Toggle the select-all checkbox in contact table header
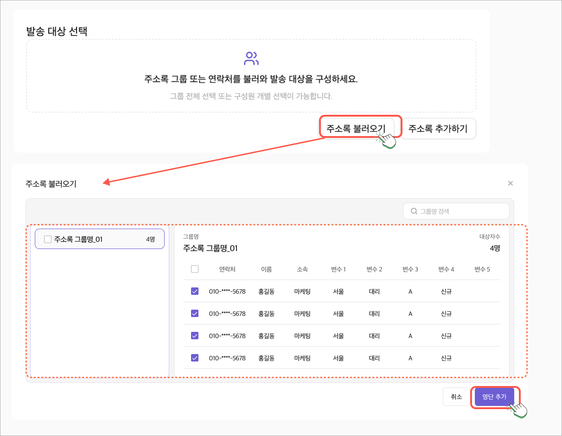This screenshot has height=436, width=562. [x=195, y=269]
